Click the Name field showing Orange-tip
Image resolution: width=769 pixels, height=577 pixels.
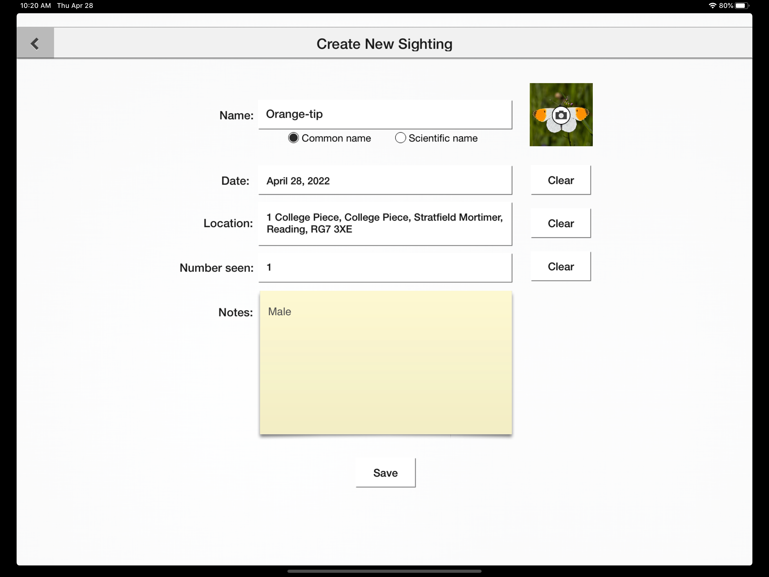(385, 114)
